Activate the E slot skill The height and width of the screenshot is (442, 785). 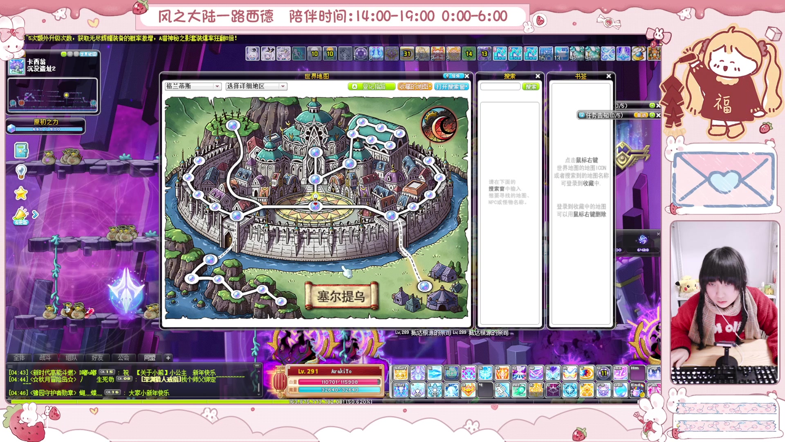(x=553, y=373)
